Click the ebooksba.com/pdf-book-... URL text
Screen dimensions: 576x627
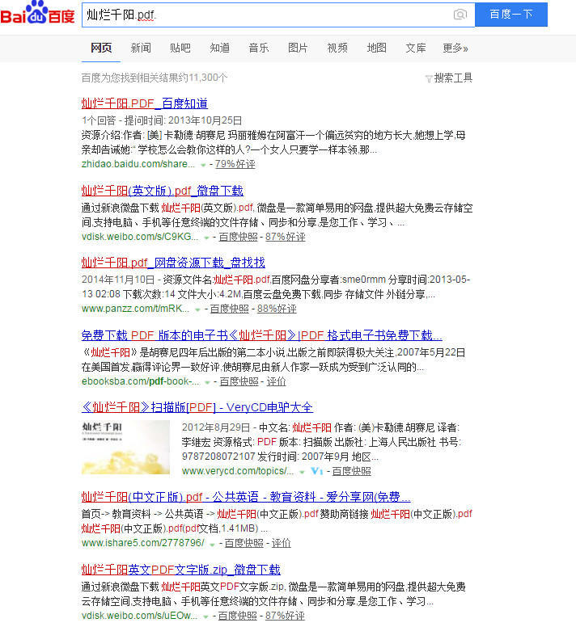141,381
